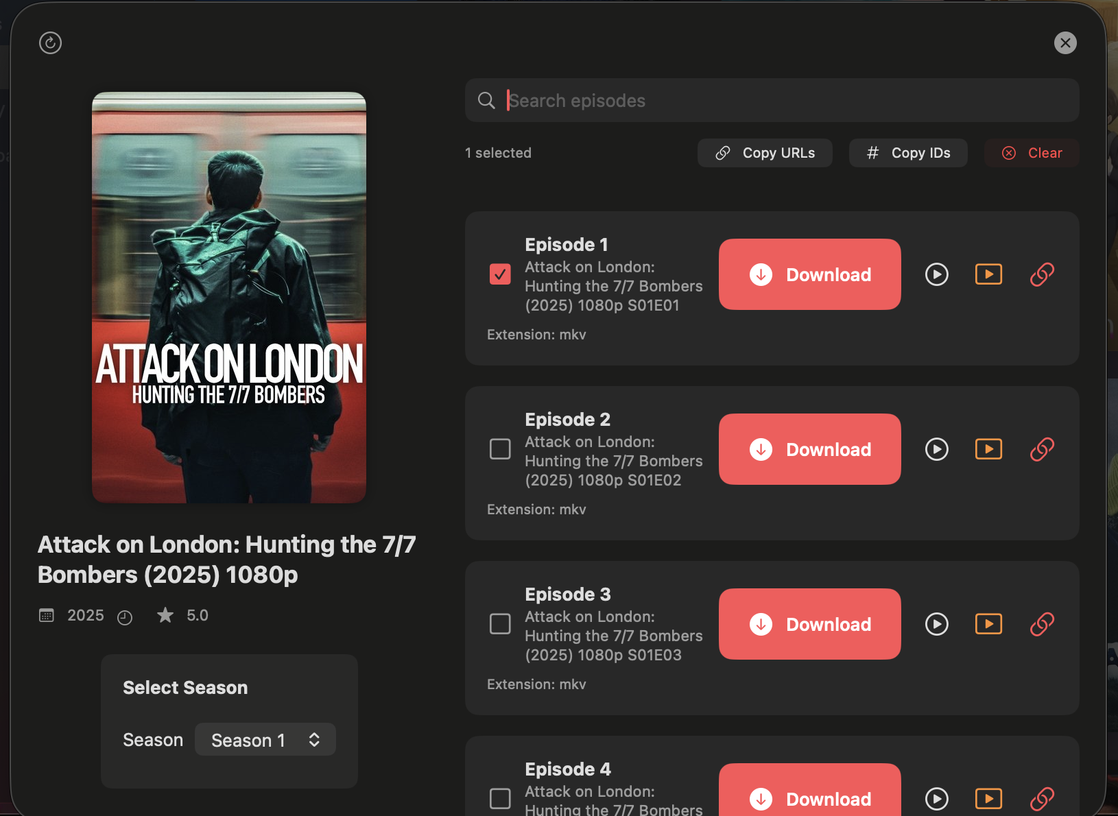Viewport: 1118px width, 816px height.
Task: Open Episode 1 in orange video player icon
Action: (x=989, y=274)
